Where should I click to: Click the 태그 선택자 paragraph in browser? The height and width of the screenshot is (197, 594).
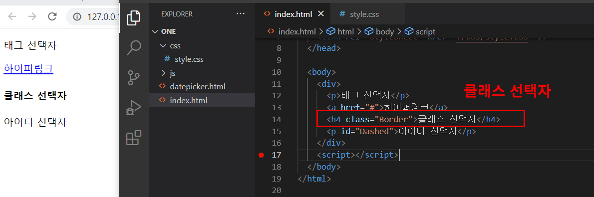(30, 45)
